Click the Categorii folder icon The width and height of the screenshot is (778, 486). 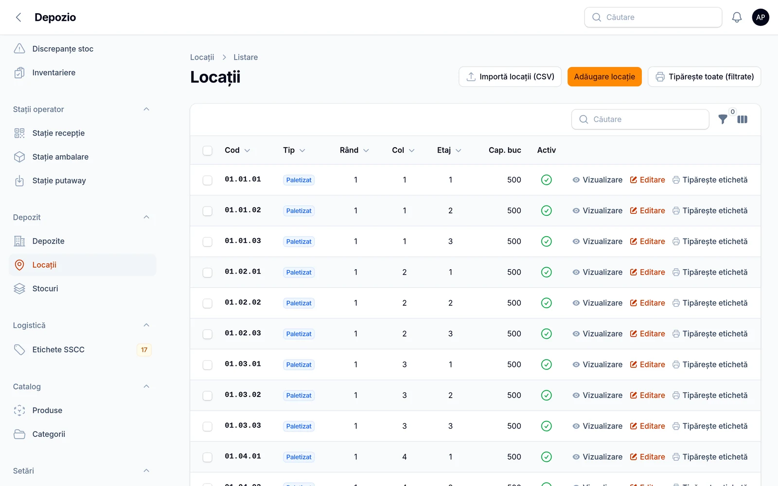click(19, 434)
